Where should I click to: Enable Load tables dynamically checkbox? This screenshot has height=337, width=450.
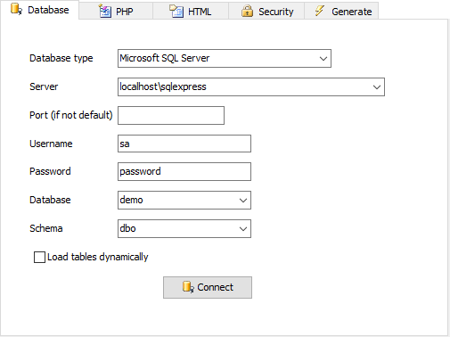[39, 257]
